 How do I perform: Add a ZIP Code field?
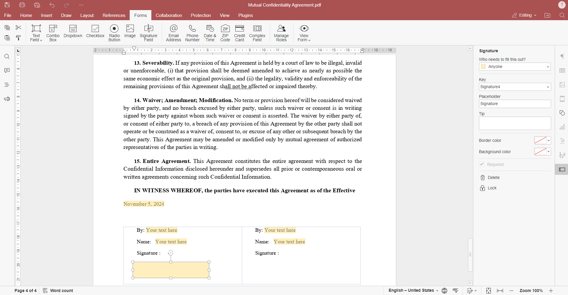[225, 33]
